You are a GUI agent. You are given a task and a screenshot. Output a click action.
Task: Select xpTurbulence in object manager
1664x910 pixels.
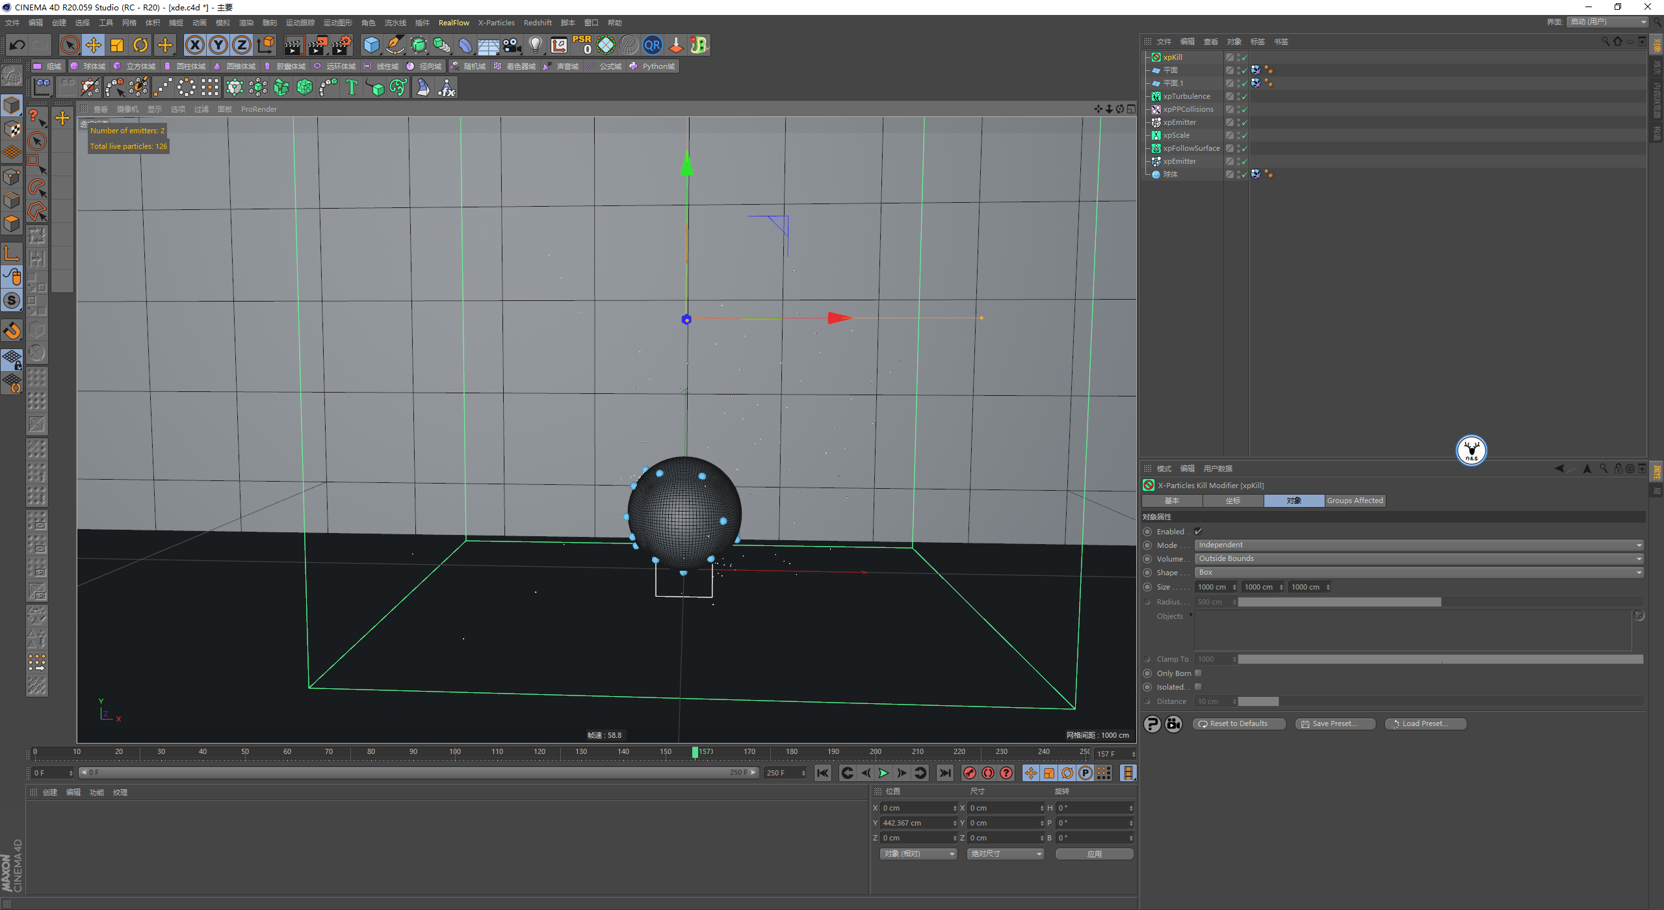coord(1186,96)
